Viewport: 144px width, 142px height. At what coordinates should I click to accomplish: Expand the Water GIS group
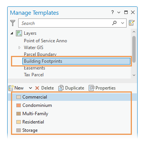[x=19, y=48]
